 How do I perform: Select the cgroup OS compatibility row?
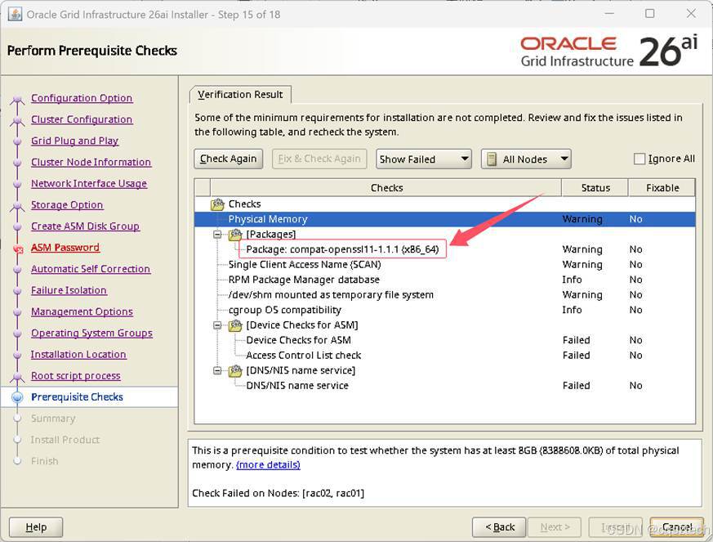(x=445, y=310)
